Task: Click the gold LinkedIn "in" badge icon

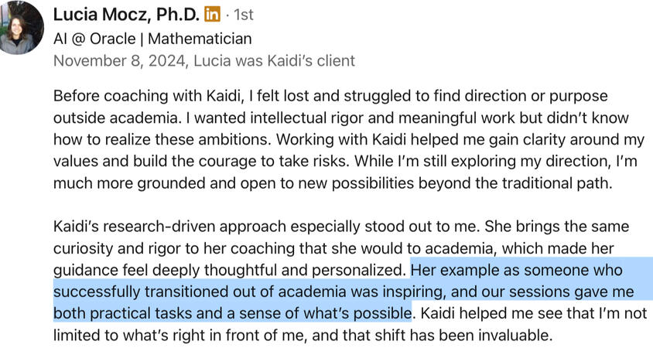Action: point(212,14)
